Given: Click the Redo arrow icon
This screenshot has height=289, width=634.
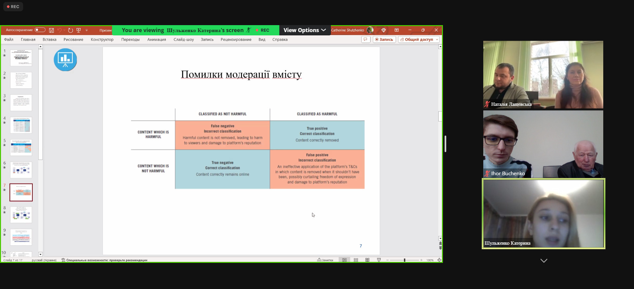Looking at the screenshot, I should tap(70, 30).
